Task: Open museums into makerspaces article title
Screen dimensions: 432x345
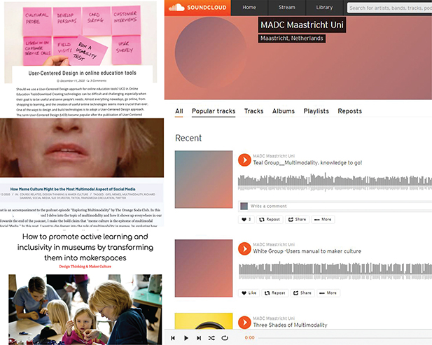Action: click(85, 247)
